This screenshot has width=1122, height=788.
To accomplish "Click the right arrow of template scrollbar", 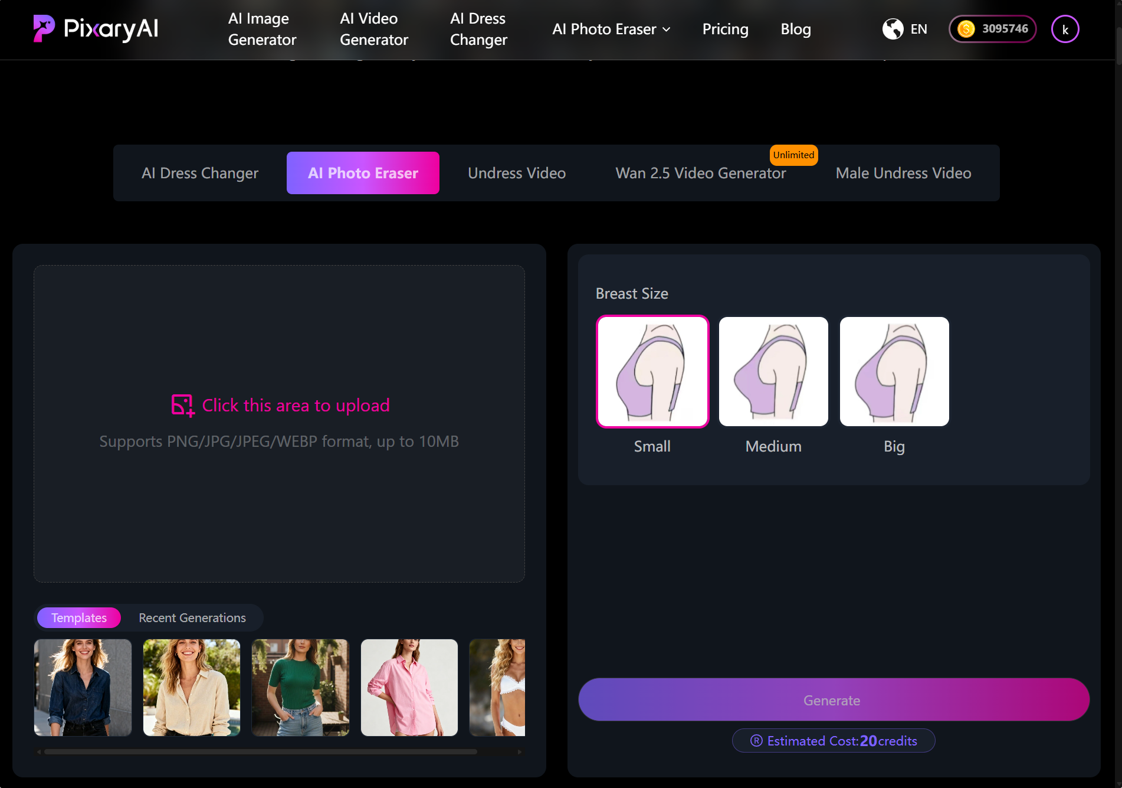I will (x=520, y=752).
